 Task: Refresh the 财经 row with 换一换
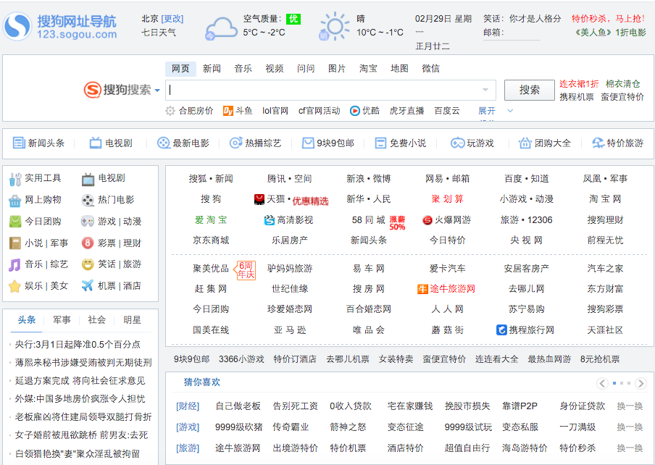[x=630, y=406]
